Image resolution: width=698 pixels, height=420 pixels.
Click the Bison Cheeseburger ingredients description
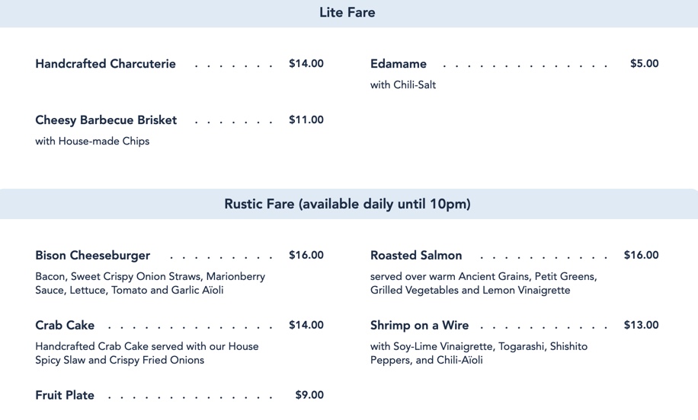click(150, 283)
